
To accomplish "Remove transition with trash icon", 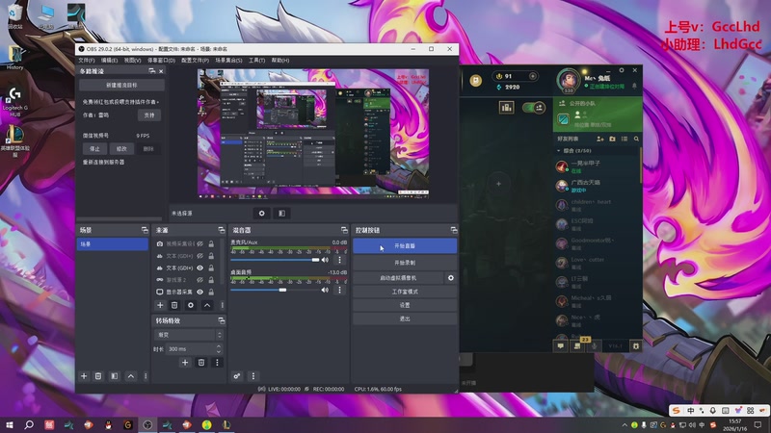I will pyautogui.click(x=201, y=363).
